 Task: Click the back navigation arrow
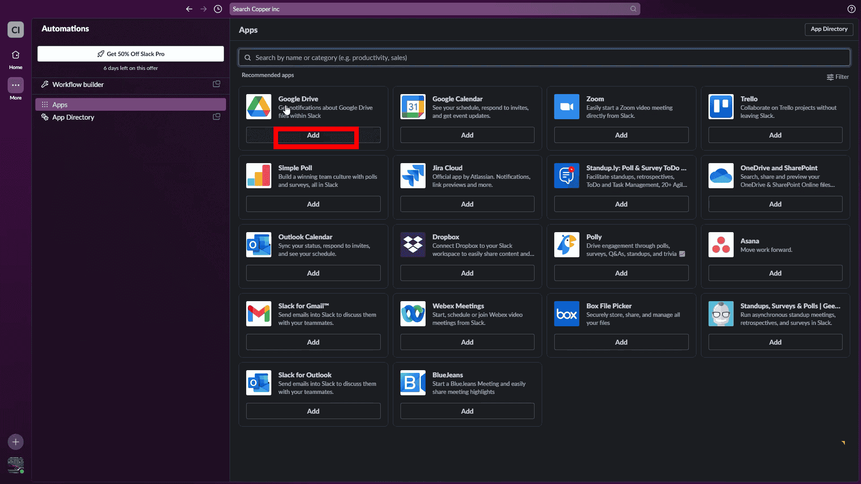[x=189, y=9]
